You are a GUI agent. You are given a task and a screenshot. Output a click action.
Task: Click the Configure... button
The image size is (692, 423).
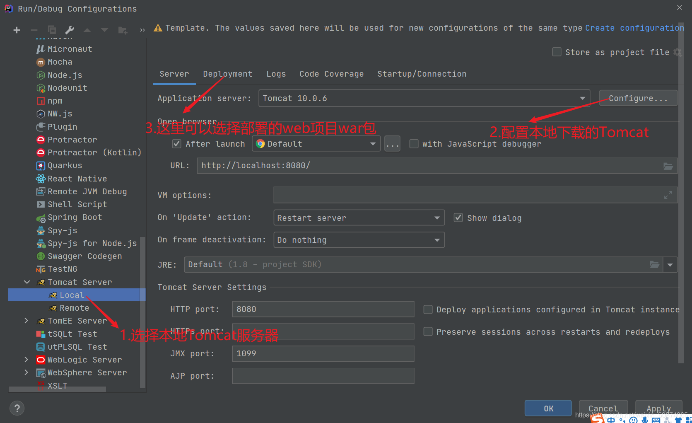coord(638,98)
